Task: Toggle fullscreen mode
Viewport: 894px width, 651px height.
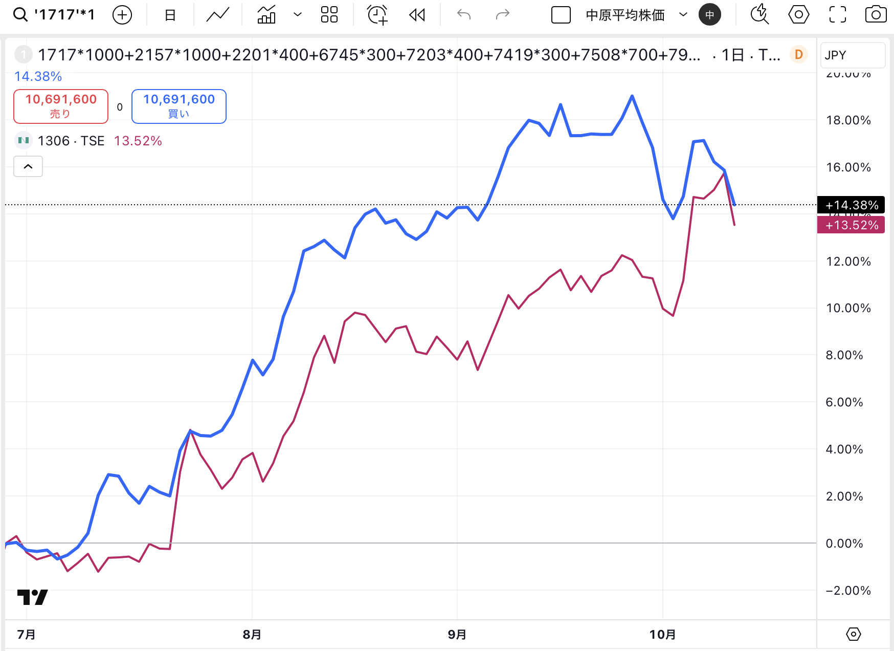Action: click(837, 15)
